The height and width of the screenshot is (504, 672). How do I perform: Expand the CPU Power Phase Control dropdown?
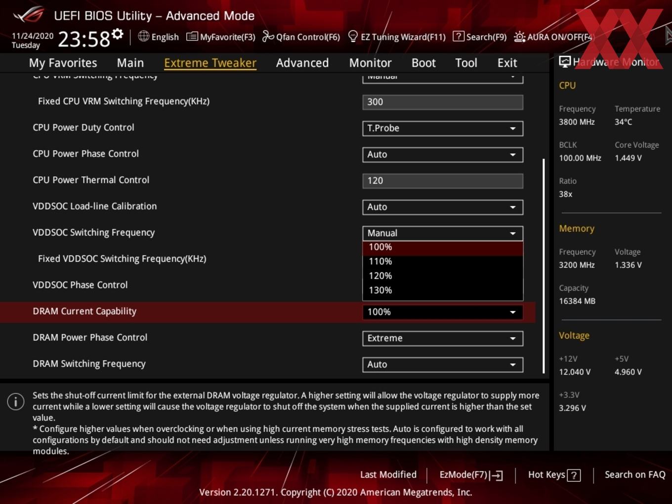(x=443, y=155)
